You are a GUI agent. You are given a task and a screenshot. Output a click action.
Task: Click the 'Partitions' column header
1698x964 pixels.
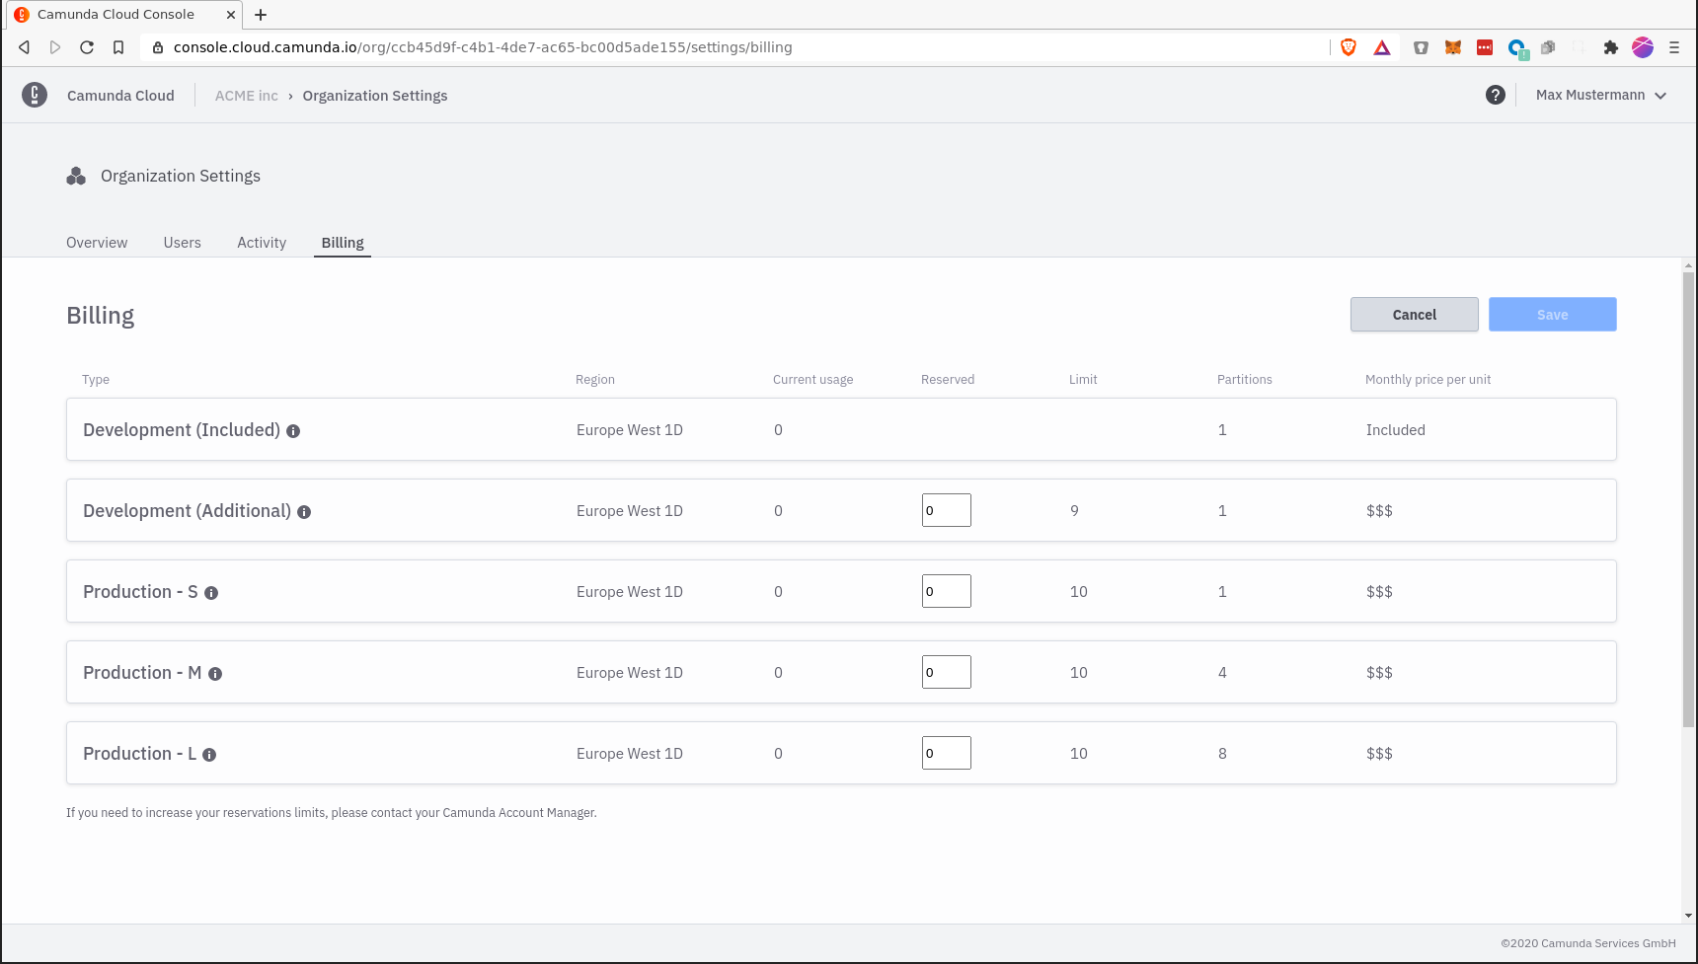[1245, 380]
